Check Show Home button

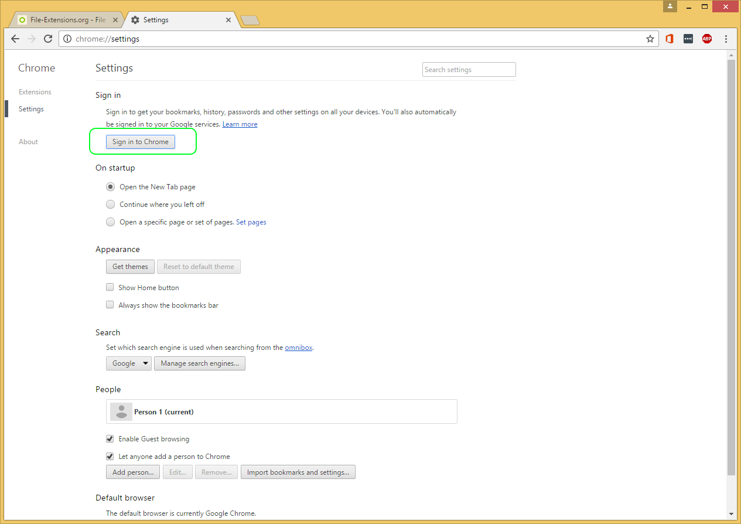point(110,287)
